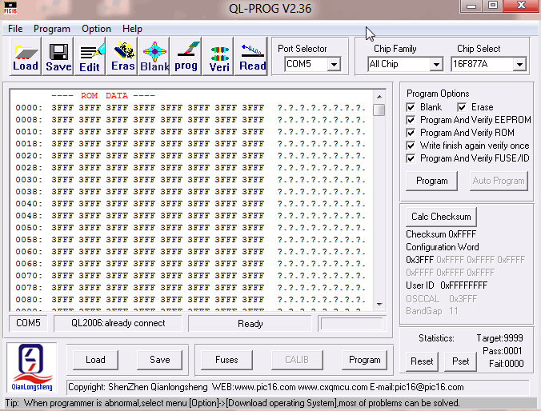Minimize the QL-PROG window
The height and width of the screenshot is (411, 541).
pyautogui.click(x=471, y=6)
